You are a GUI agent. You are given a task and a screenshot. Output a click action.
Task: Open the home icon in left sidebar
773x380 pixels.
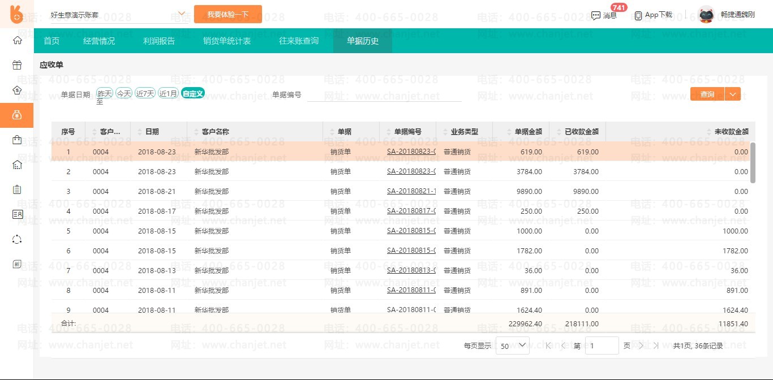[17, 40]
